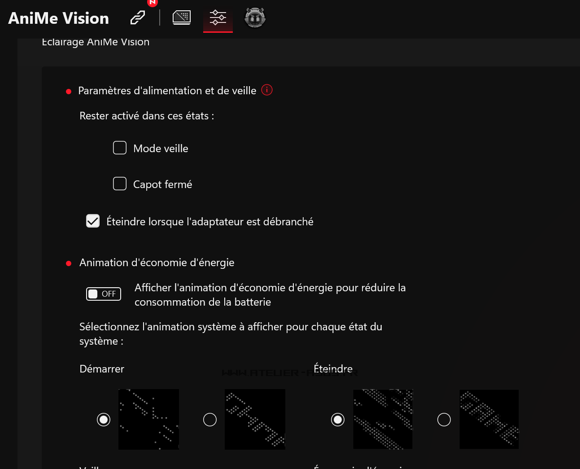This screenshot has height=469, width=580.
Task: Select second Éteindre animation radio button
Action: (444, 420)
